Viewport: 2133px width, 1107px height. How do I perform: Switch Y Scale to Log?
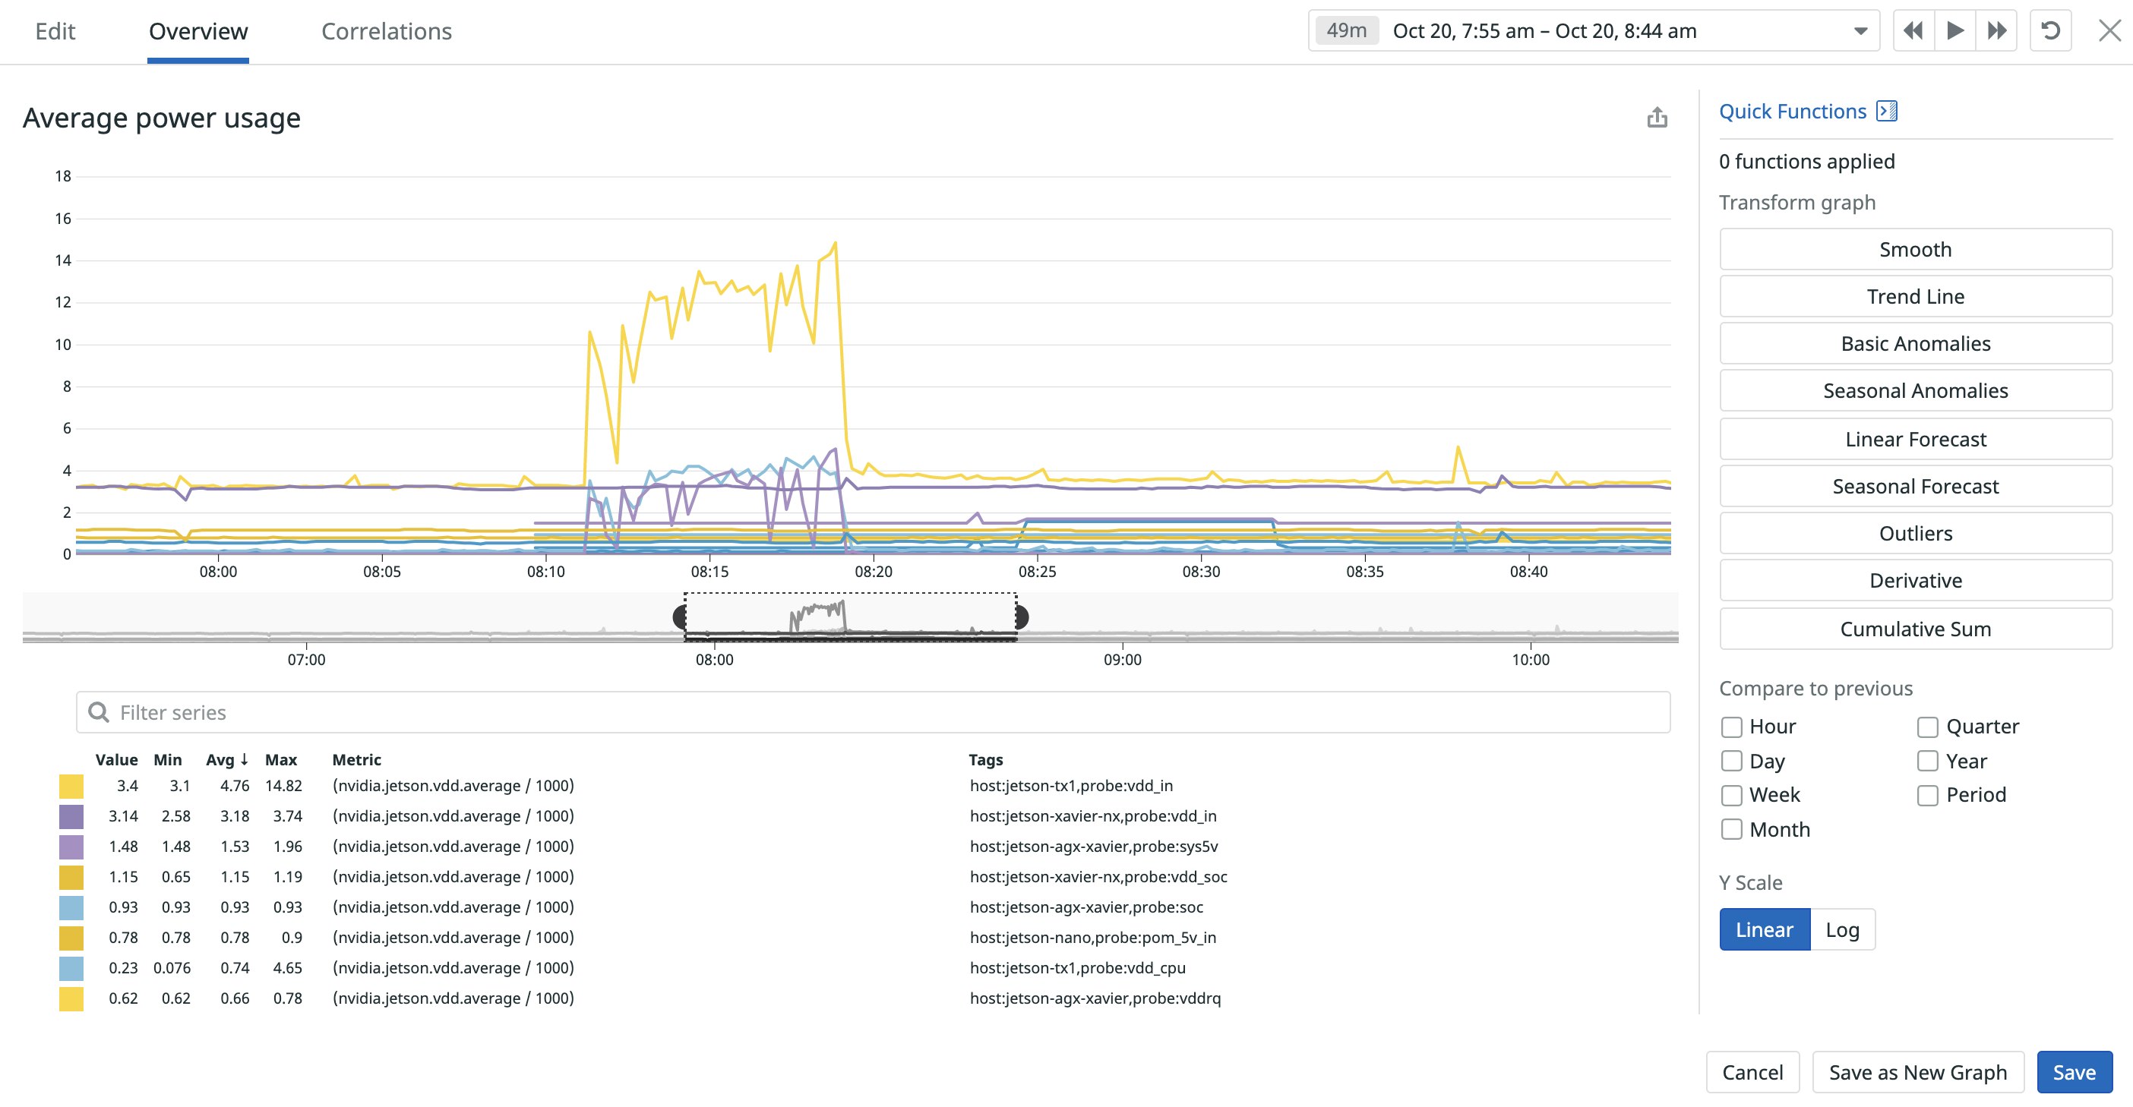click(1843, 929)
